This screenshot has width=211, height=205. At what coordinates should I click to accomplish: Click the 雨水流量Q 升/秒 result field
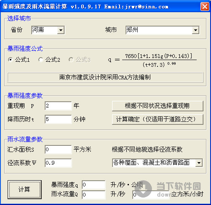pyautogui.click(x=93, y=194)
